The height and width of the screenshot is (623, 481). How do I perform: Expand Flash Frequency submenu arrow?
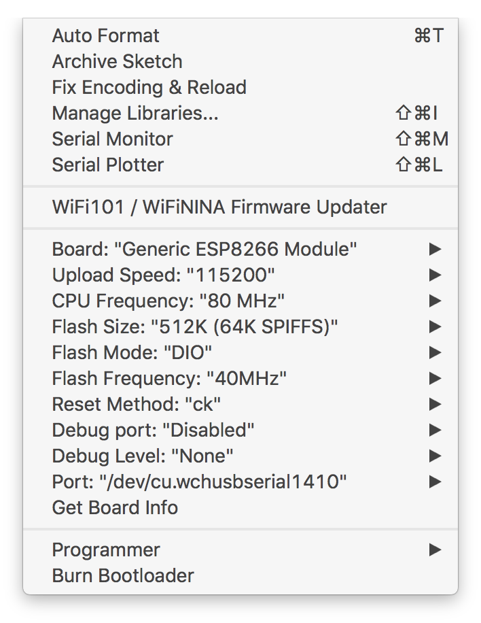435,378
